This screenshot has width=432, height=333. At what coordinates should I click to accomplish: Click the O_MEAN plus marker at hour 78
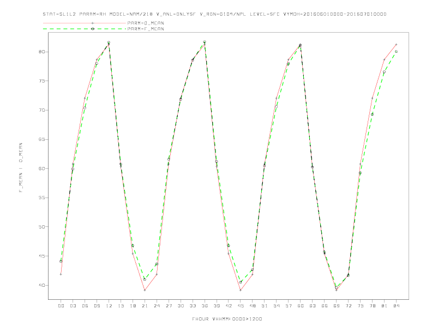[x=372, y=98]
